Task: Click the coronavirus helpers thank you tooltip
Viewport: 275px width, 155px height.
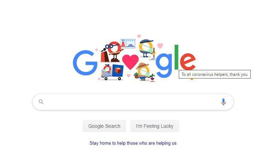Action: point(214,74)
